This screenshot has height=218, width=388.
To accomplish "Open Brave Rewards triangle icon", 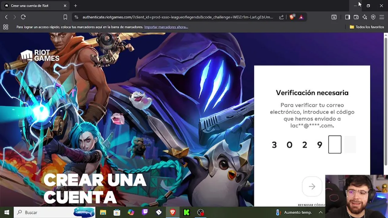I will [301, 17].
